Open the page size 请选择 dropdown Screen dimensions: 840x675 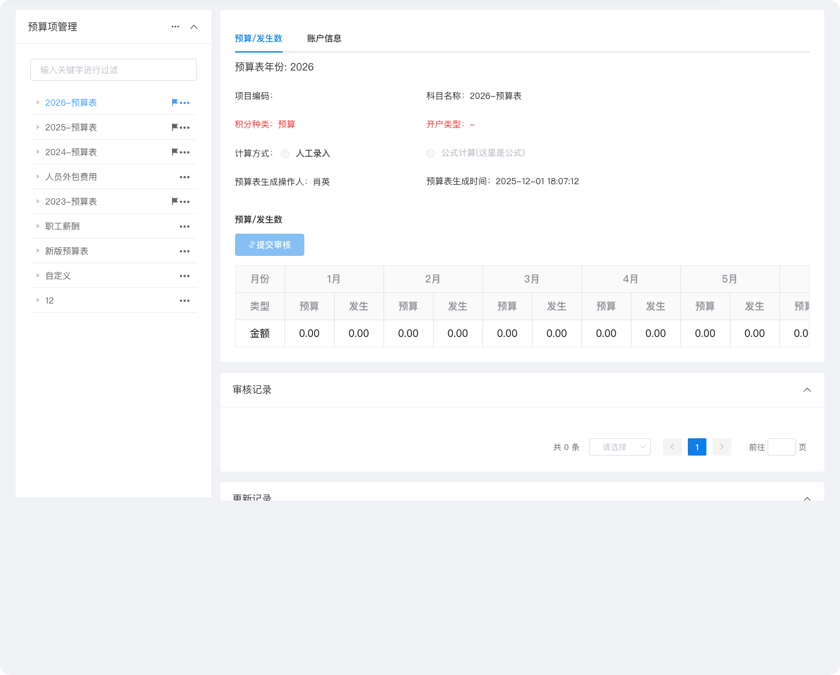click(x=619, y=447)
